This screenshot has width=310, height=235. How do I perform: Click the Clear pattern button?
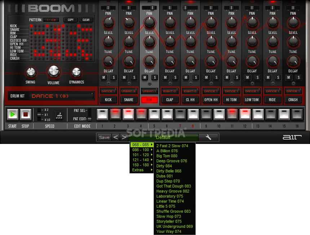86,20
